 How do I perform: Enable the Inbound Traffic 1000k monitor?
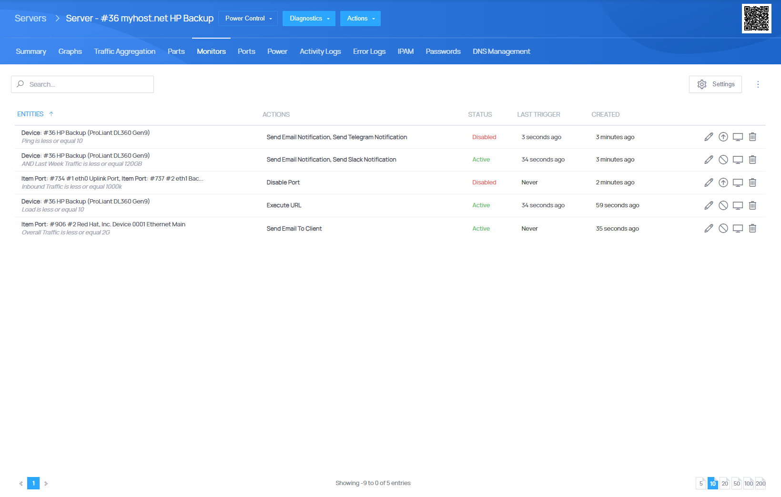point(723,183)
